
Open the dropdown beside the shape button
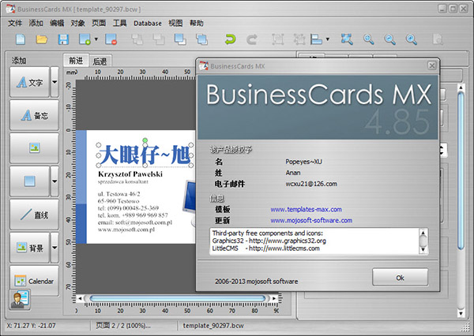click(54, 181)
